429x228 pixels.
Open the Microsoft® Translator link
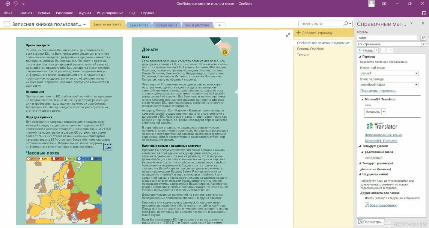tap(381, 141)
